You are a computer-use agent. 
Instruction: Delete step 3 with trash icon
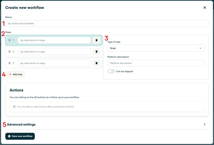96,63
